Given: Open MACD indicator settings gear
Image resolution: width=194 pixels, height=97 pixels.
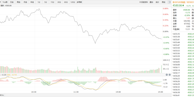Looking at the screenshot, I should (x=170, y=75).
